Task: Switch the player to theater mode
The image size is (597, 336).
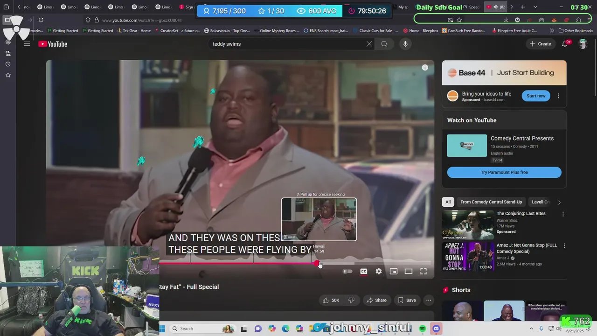Action: pos(409,271)
